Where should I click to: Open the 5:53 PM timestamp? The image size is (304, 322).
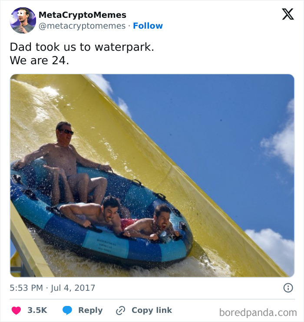[26, 288]
